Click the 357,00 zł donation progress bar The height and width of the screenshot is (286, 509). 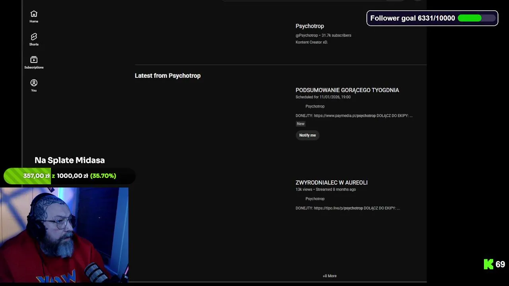(x=70, y=176)
